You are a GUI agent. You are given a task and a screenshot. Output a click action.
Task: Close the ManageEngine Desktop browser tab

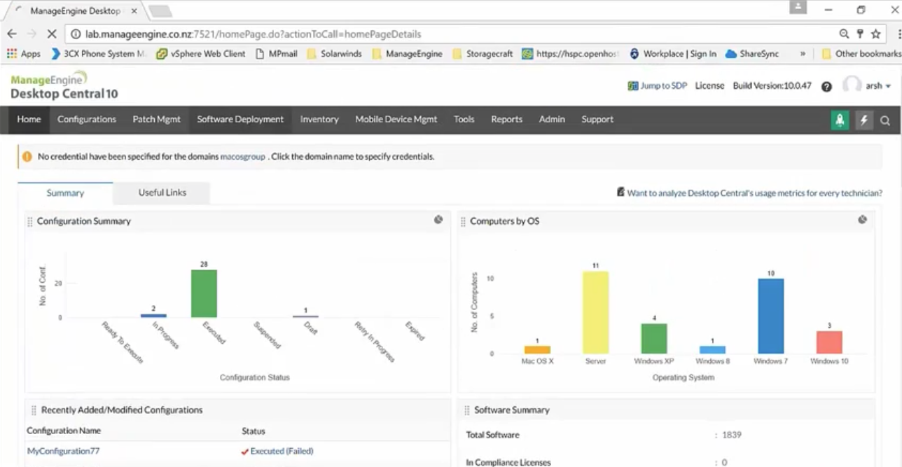coord(134,11)
